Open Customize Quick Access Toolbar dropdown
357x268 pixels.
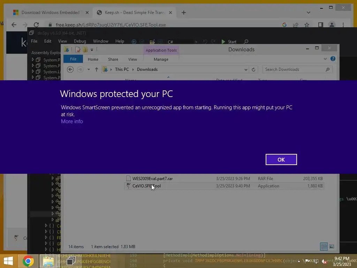tap(92, 50)
